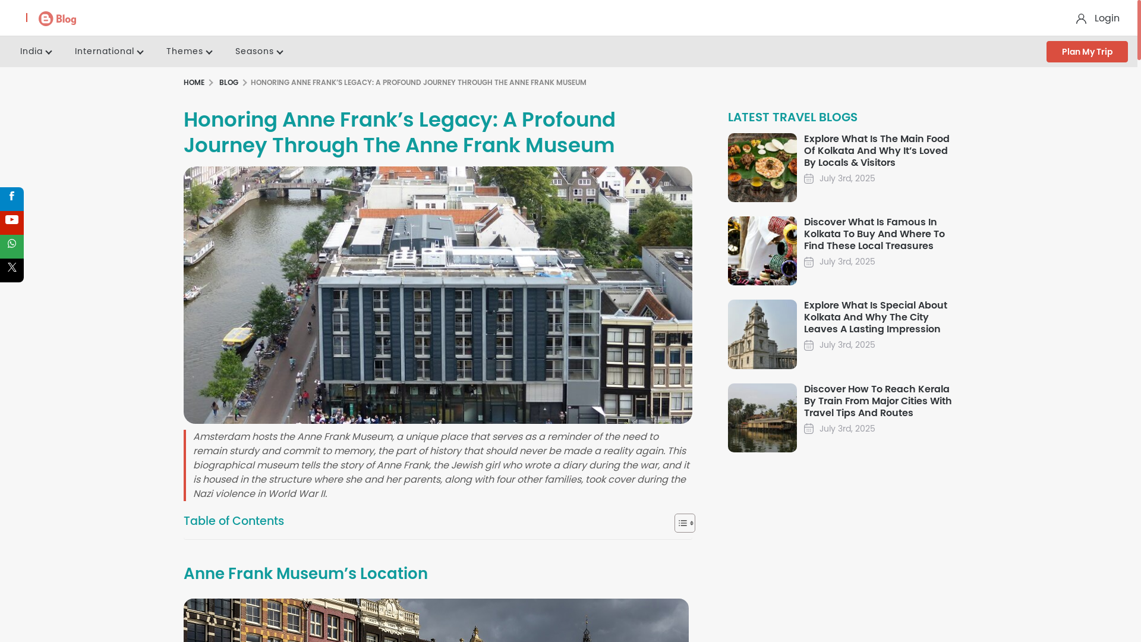Open Main Food Of Kolkata article link
Viewport: 1141px width, 642px height.
click(878, 151)
